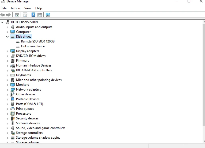Toggle the console tree pane toolbar icon
This screenshot has width=205, height=148.
[17, 15]
